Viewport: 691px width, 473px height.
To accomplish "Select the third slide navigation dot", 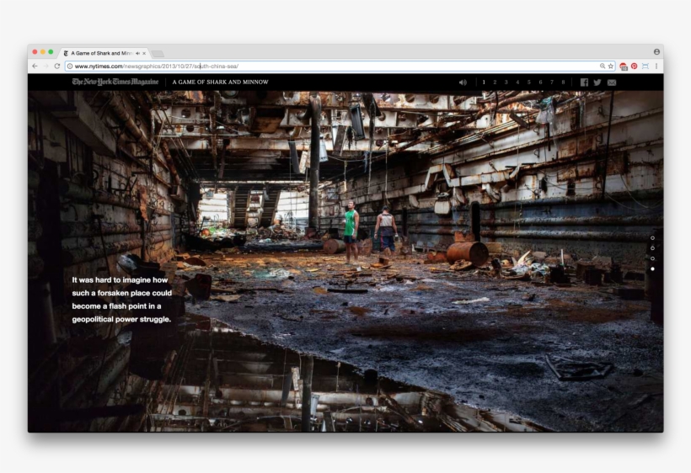I will (652, 258).
